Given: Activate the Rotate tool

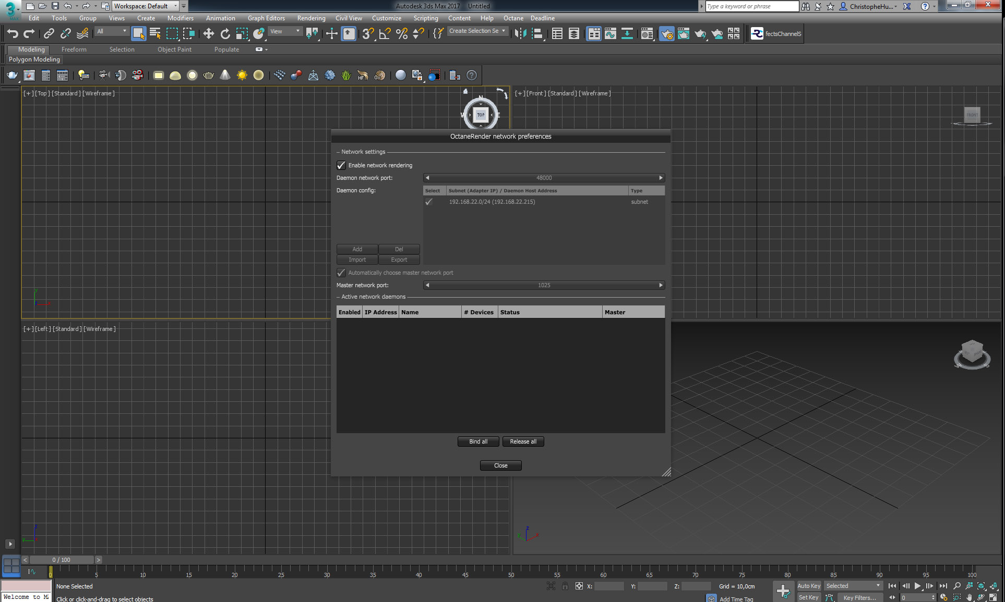Looking at the screenshot, I should coord(225,34).
